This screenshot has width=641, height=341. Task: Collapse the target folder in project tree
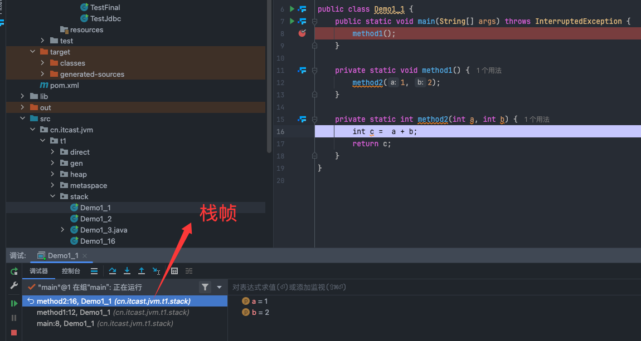(x=33, y=52)
